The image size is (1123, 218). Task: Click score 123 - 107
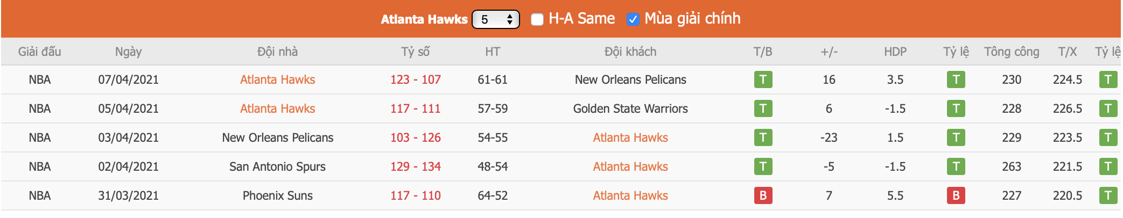point(415,79)
